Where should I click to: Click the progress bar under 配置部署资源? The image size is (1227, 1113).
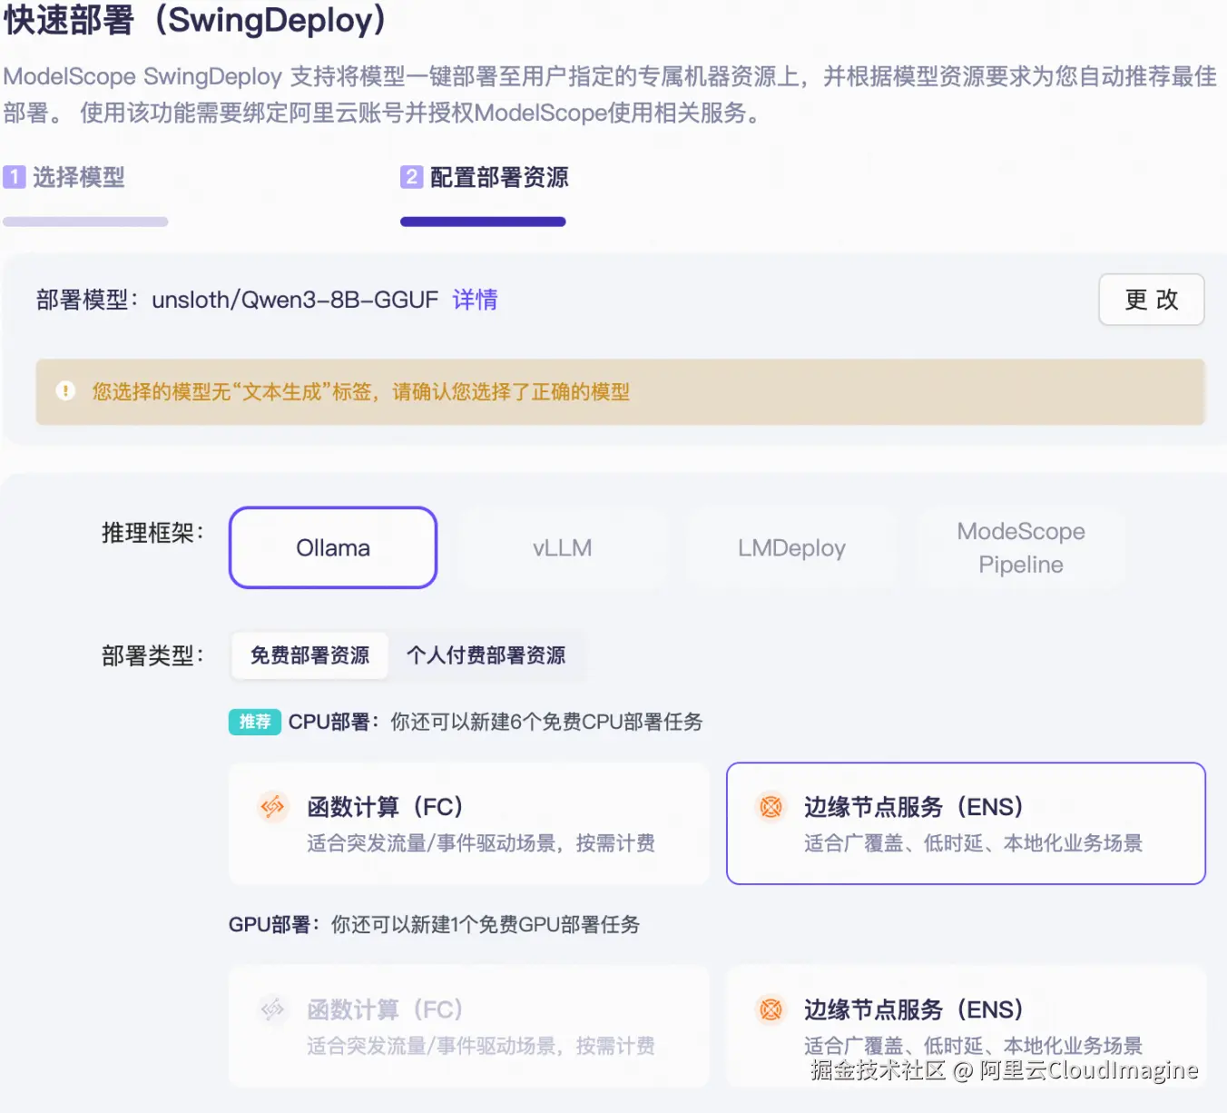[483, 222]
